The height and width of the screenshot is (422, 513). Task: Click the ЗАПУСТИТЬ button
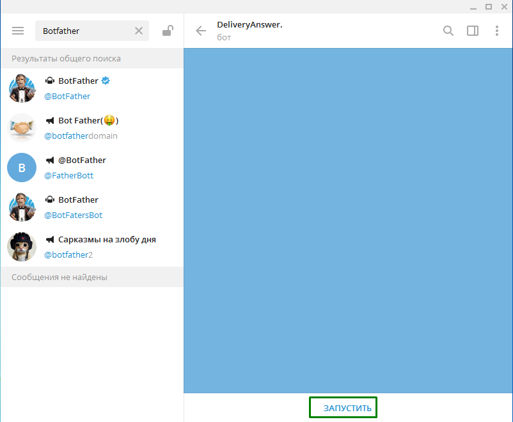[x=343, y=407]
